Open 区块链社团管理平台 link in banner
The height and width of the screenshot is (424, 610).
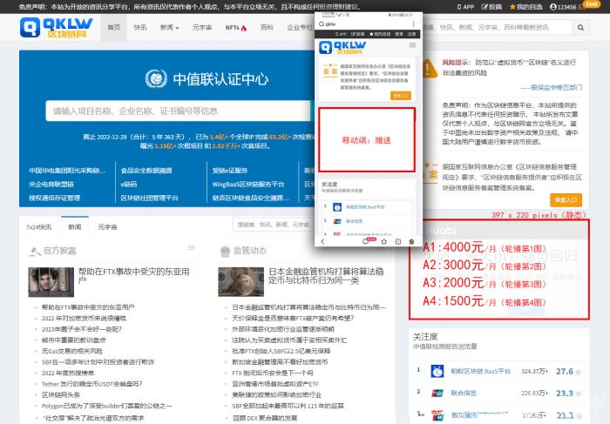pos(149,198)
